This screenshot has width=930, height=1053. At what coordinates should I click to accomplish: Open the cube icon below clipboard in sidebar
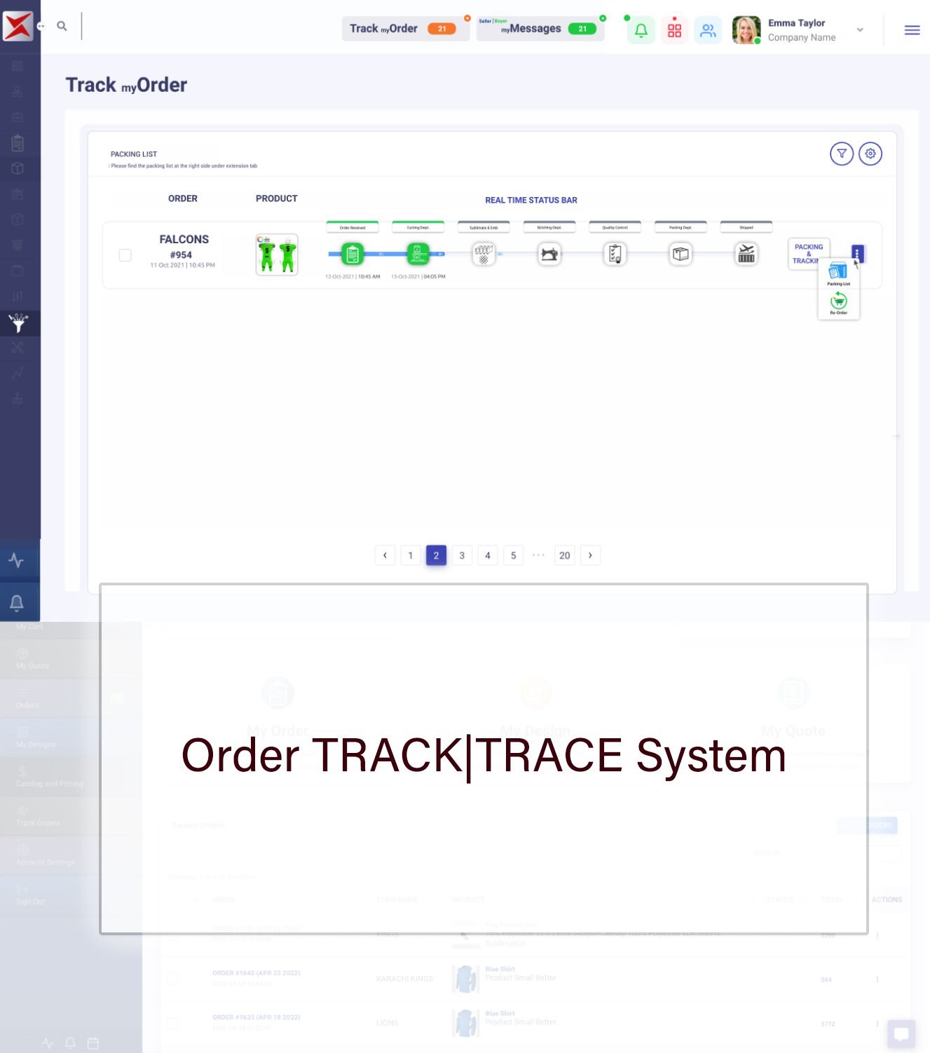[18, 169]
